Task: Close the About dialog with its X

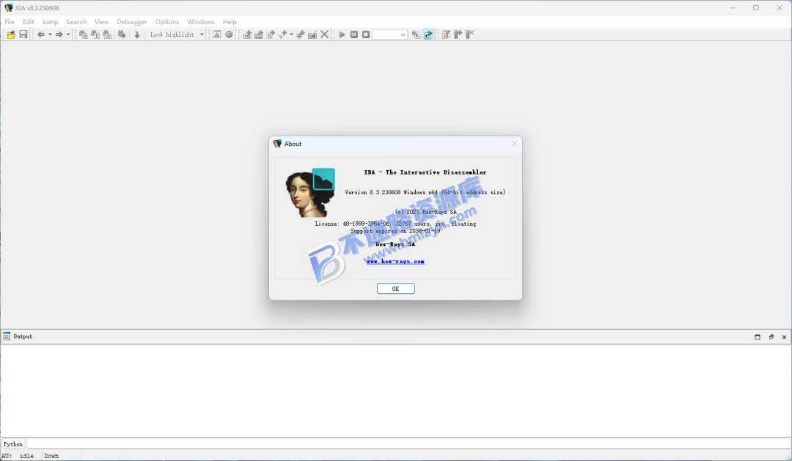Action: pyautogui.click(x=514, y=144)
